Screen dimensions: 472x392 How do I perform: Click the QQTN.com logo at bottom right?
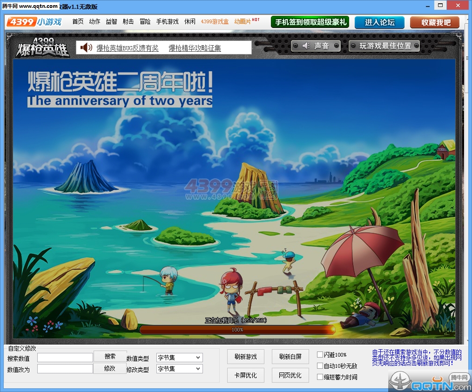coord(430,381)
